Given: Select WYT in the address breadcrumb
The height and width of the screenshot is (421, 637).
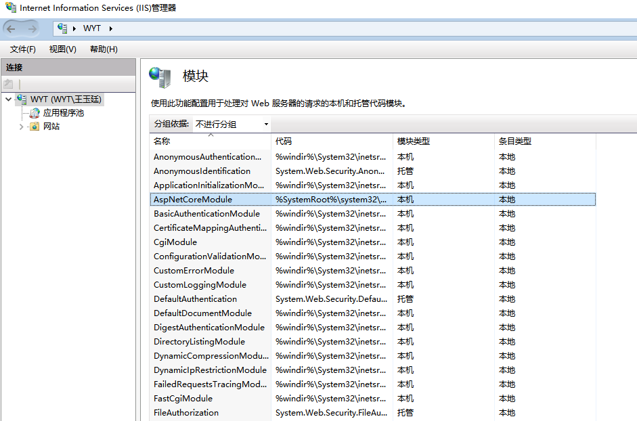Looking at the screenshot, I should pos(92,28).
